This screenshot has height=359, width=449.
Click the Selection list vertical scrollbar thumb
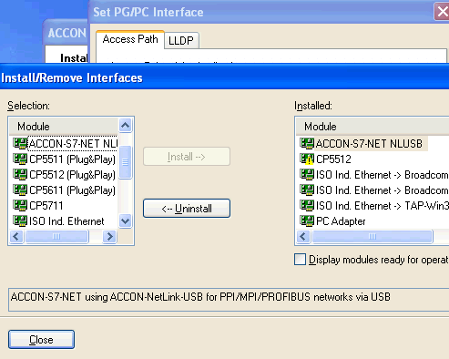coord(125,162)
